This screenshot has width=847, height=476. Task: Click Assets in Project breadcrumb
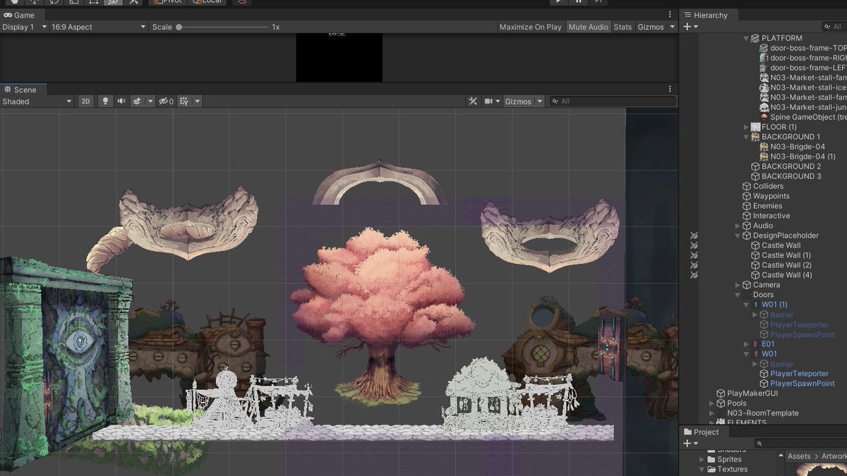click(x=799, y=456)
